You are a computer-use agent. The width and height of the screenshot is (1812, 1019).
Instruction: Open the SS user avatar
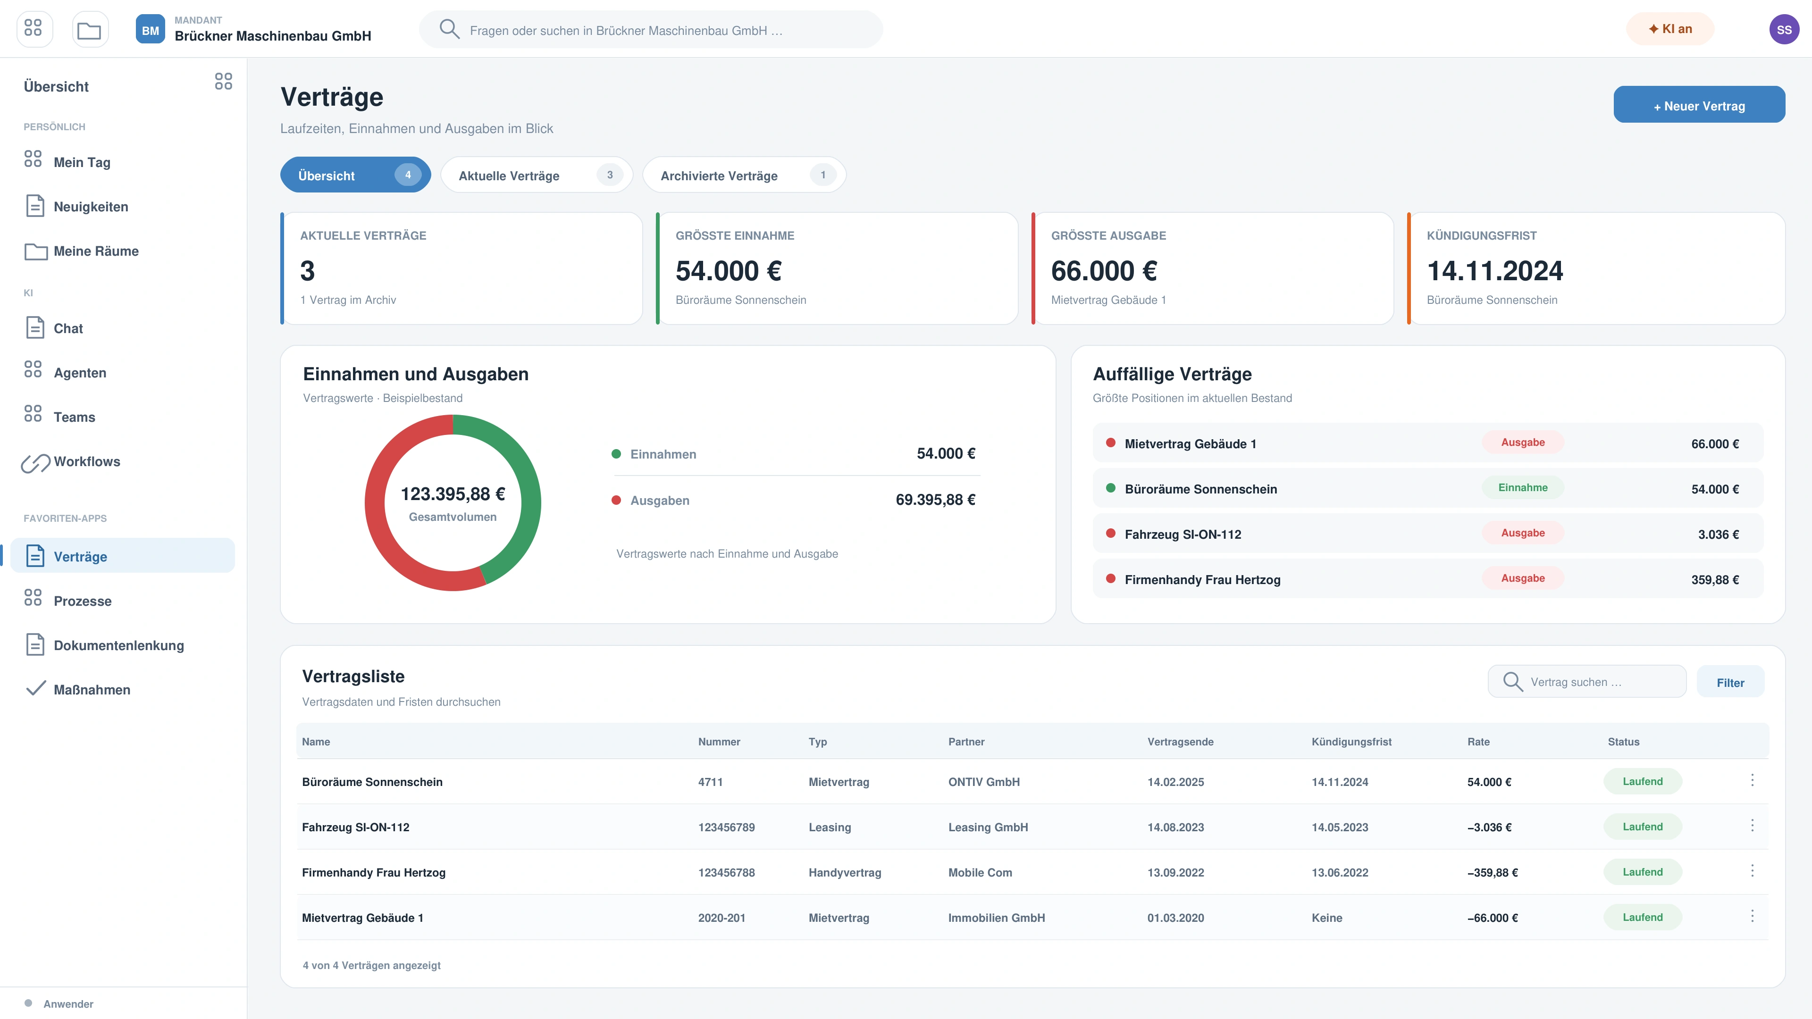point(1784,29)
